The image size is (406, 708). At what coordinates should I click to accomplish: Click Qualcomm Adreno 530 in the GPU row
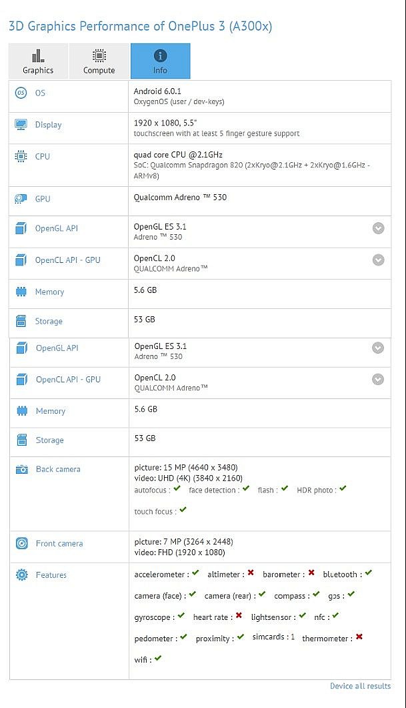tap(180, 198)
